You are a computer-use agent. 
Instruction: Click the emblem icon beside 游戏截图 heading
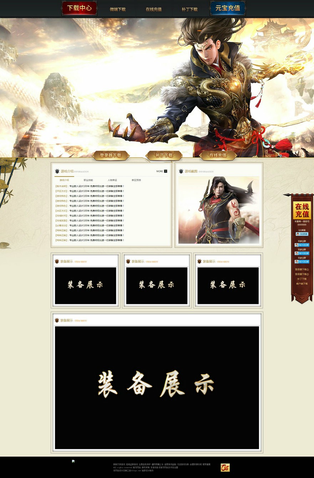tap(181, 171)
